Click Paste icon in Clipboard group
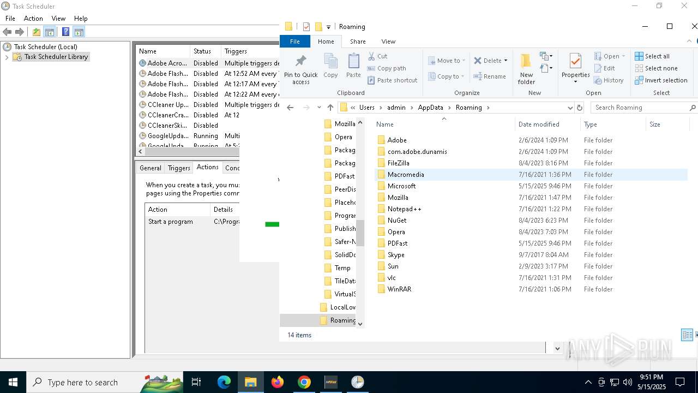Image resolution: width=698 pixels, height=393 pixels. click(353, 65)
